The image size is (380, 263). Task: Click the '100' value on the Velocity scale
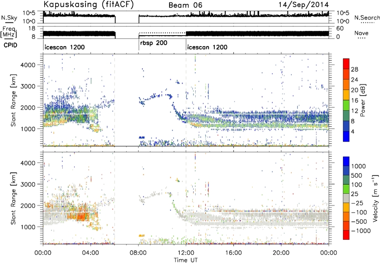point(356,185)
